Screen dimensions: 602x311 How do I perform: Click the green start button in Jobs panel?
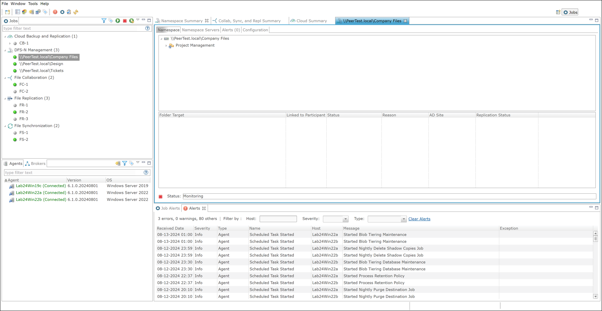pyautogui.click(x=118, y=21)
